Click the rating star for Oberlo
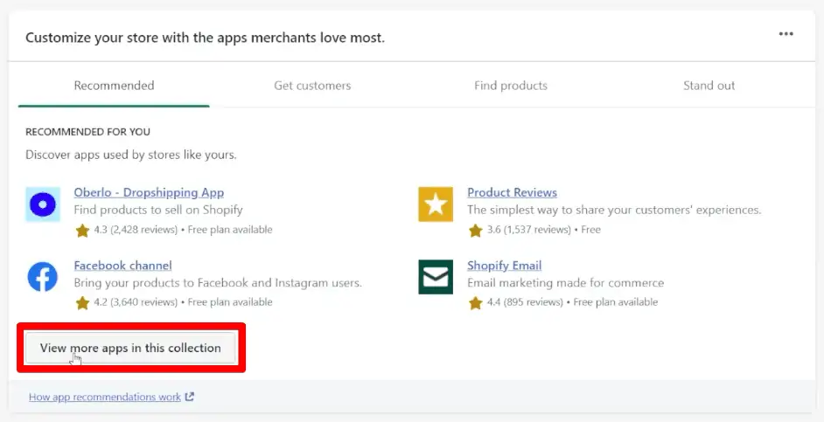This screenshot has height=422, width=824. click(82, 231)
